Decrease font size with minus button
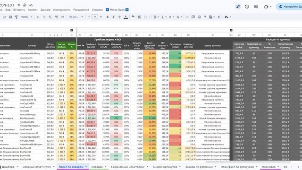 tap(89, 17)
